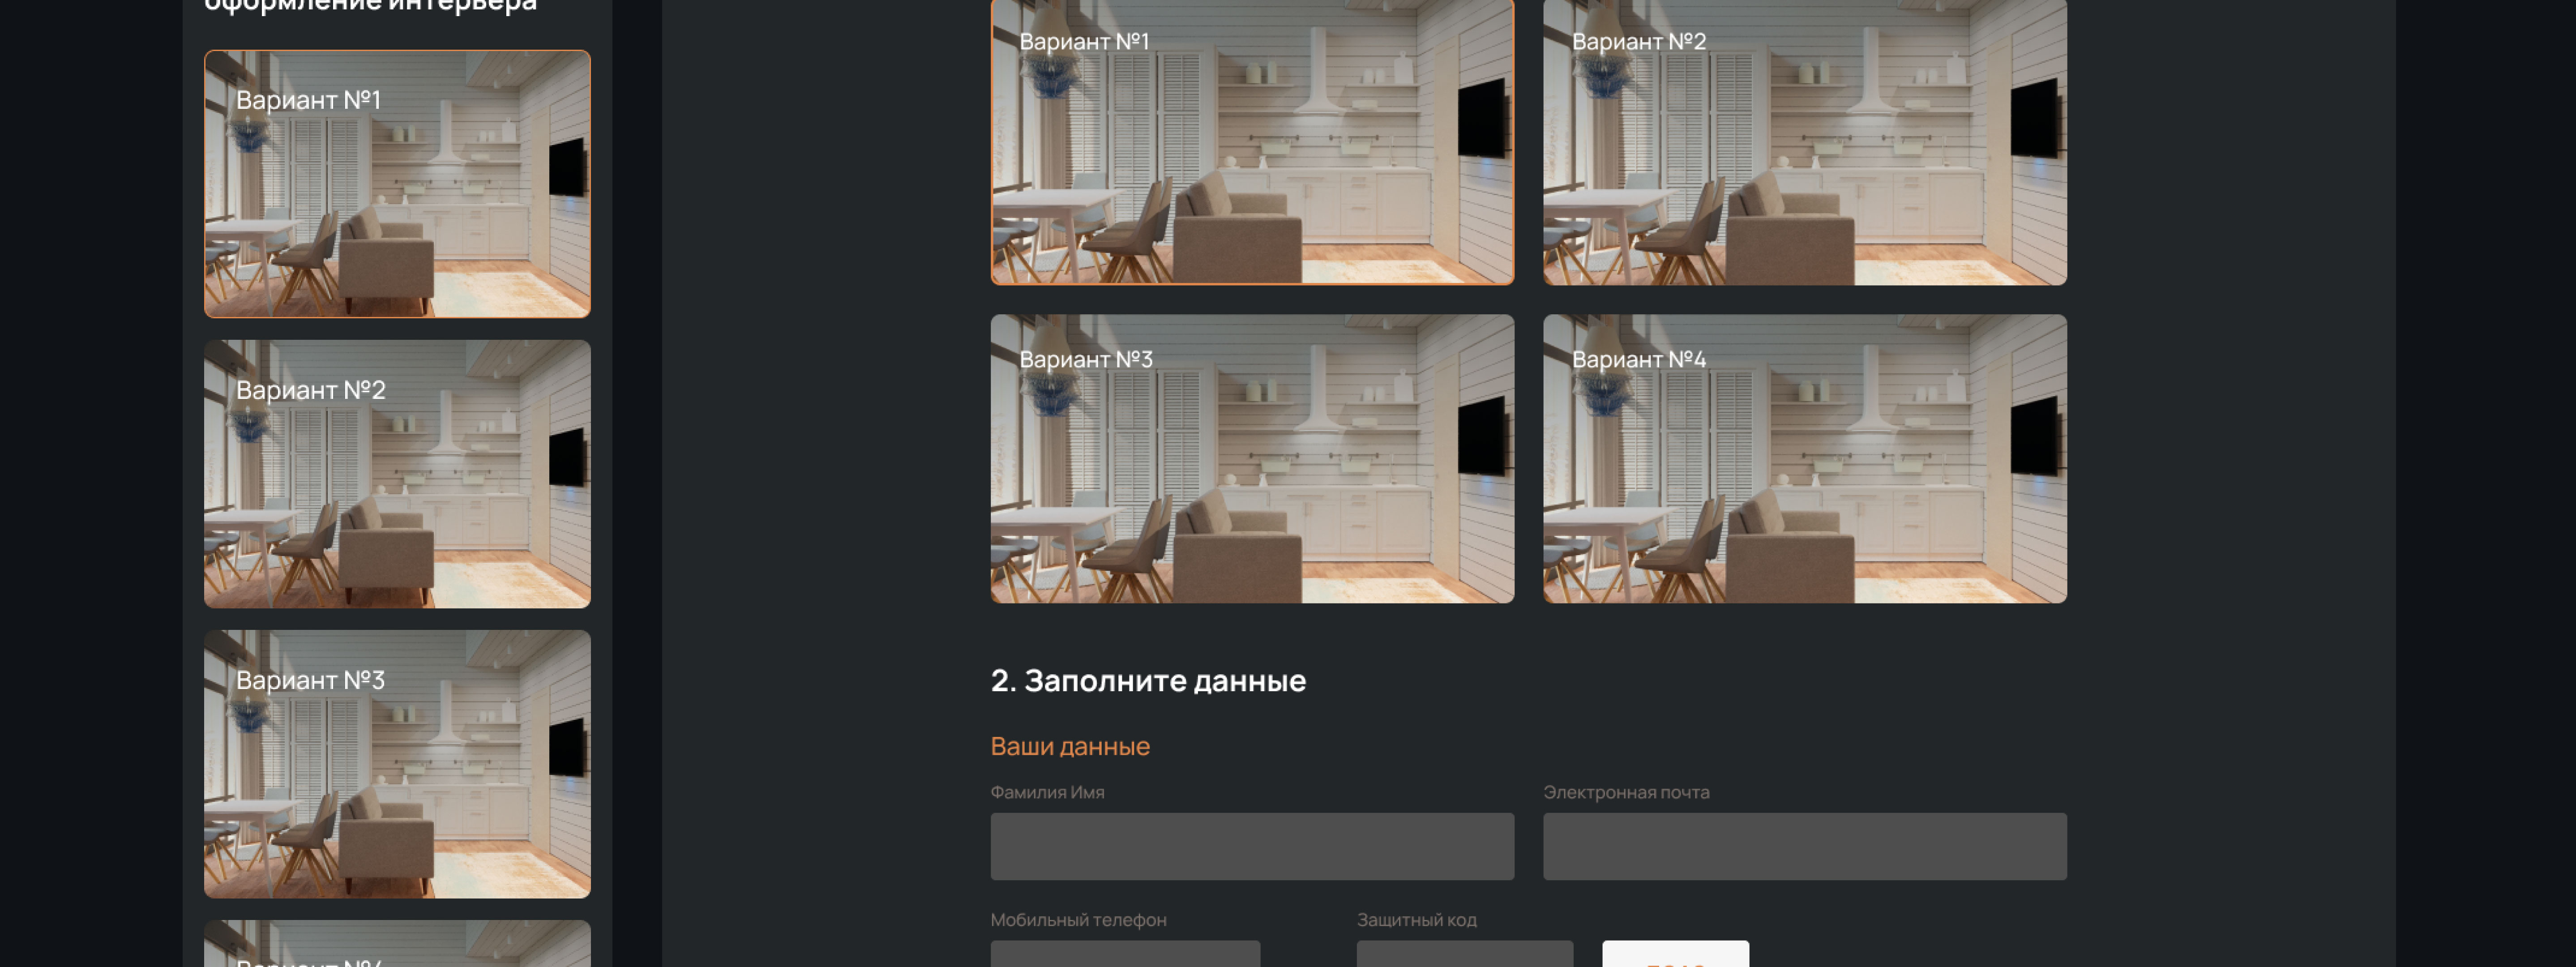The width and height of the screenshot is (2576, 967).
Task: Click the 'Электронная почта' field label
Action: coord(1626,792)
